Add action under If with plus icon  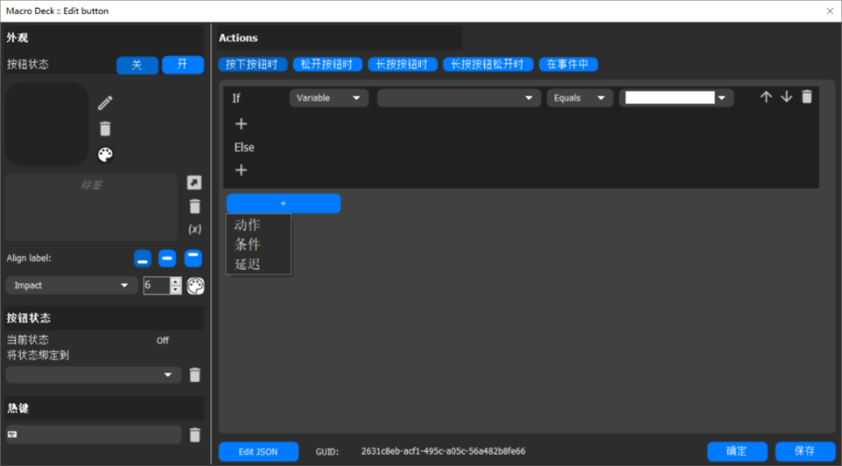(x=241, y=124)
